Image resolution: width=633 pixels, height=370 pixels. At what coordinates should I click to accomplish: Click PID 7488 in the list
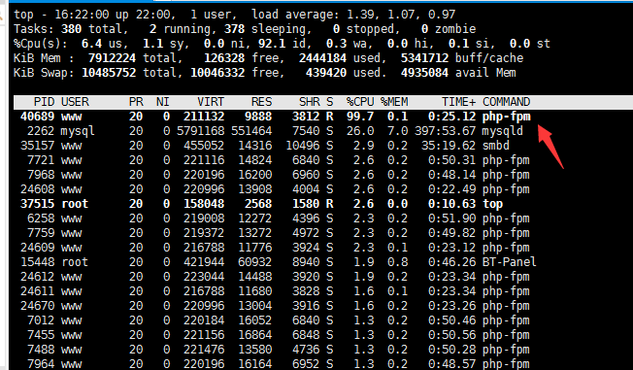(x=41, y=349)
